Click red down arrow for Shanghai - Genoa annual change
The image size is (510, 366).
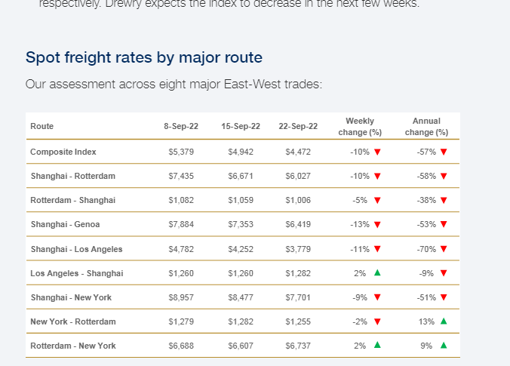click(444, 224)
